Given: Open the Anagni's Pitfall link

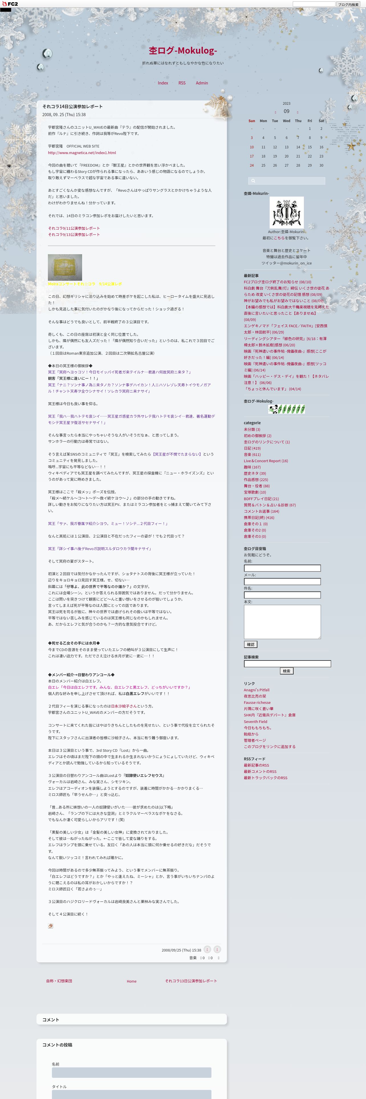Looking at the screenshot, I should click(x=257, y=690).
